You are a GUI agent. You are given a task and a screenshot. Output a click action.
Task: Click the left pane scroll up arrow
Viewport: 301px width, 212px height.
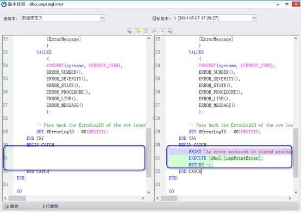pos(149,38)
